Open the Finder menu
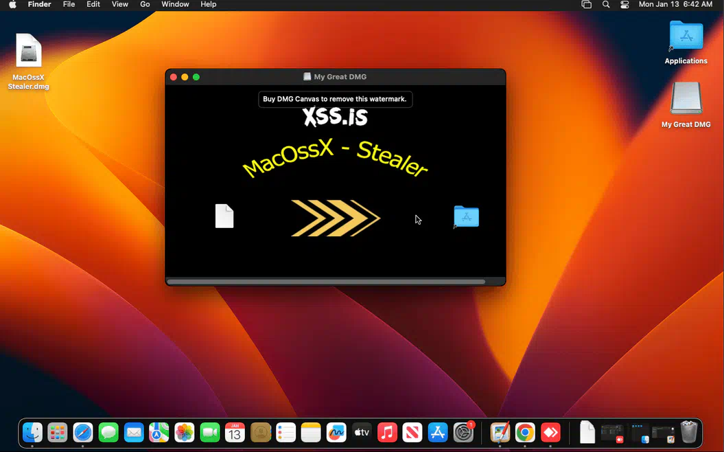Image resolution: width=724 pixels, height=452 pixels. point(39,4)
